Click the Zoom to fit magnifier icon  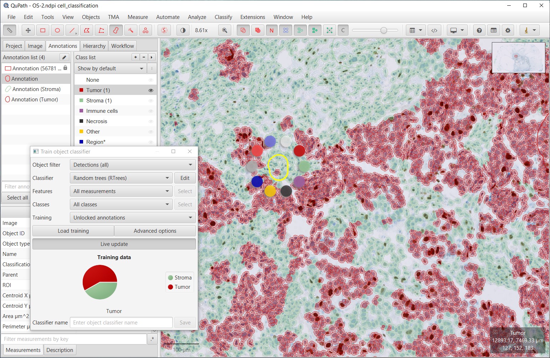(225, 30)
